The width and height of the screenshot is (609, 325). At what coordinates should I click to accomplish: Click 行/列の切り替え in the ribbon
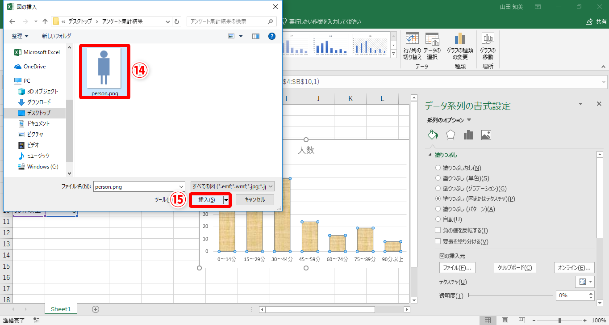pyautogui.click(x=412, y=46)
